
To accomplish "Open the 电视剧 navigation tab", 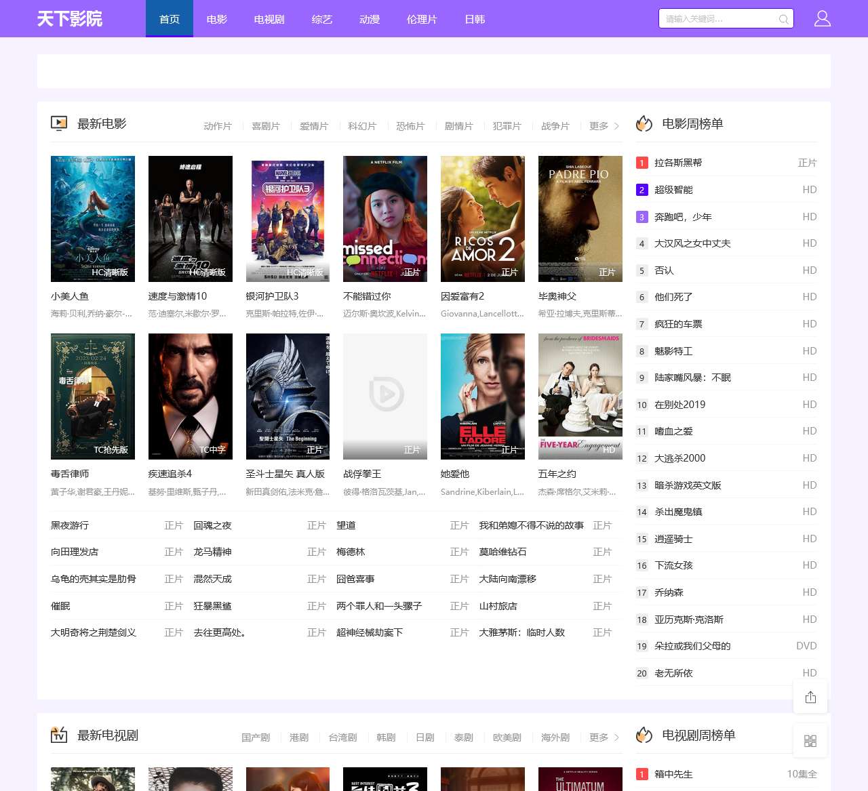I will coord(269,19).
